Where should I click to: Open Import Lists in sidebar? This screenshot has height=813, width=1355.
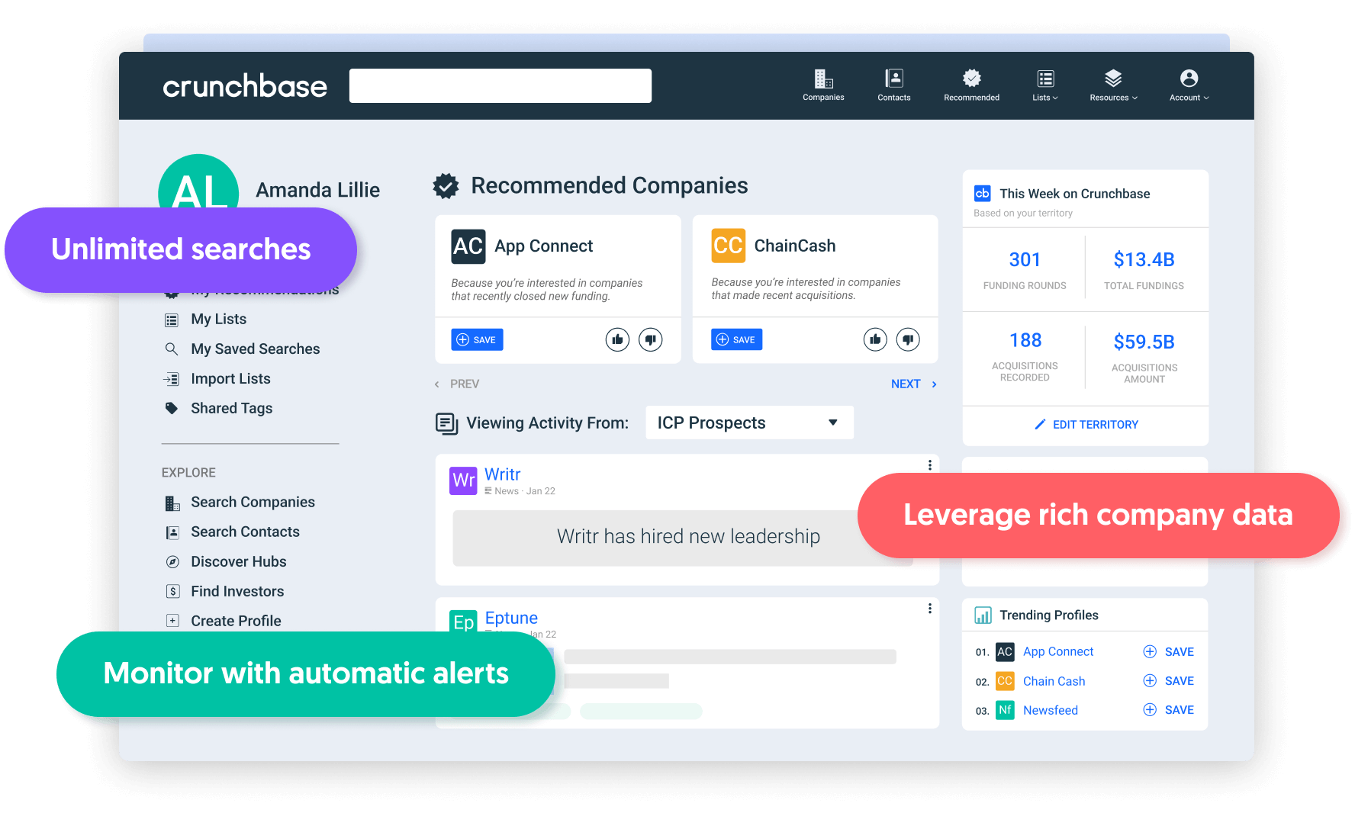click(230, 379)
